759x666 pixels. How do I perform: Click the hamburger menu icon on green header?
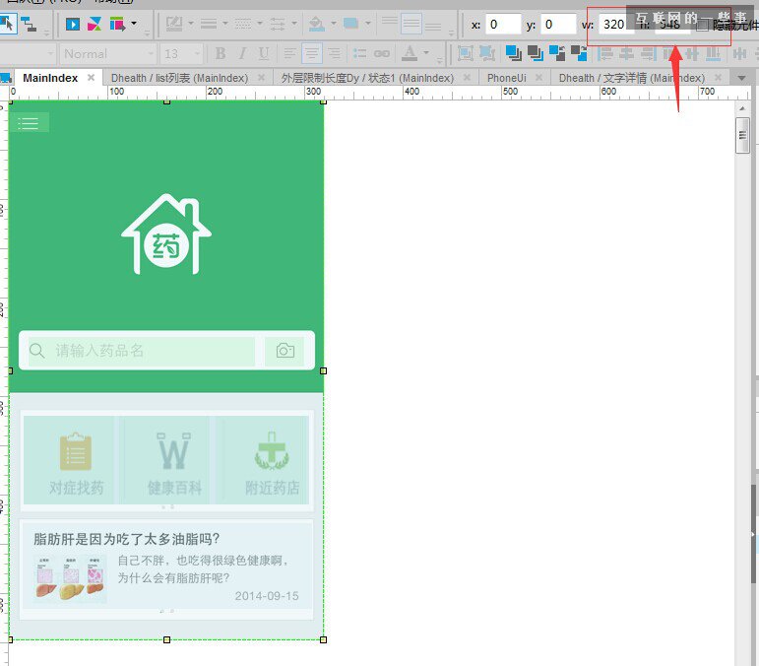[x=30, y=122]
